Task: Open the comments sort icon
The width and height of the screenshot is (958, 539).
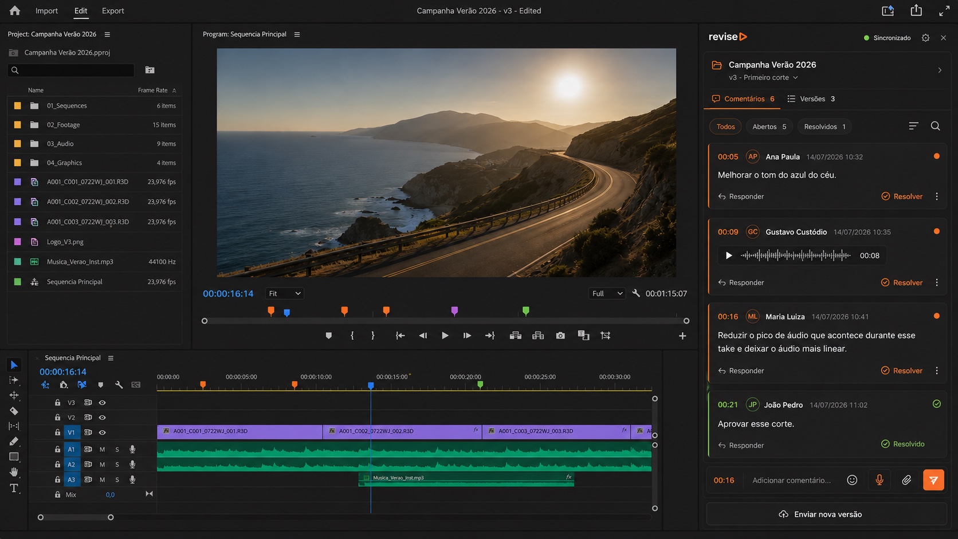Action: (913, 126)
